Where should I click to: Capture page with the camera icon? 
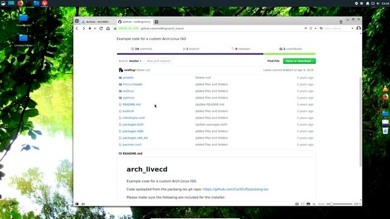point(297,204)
